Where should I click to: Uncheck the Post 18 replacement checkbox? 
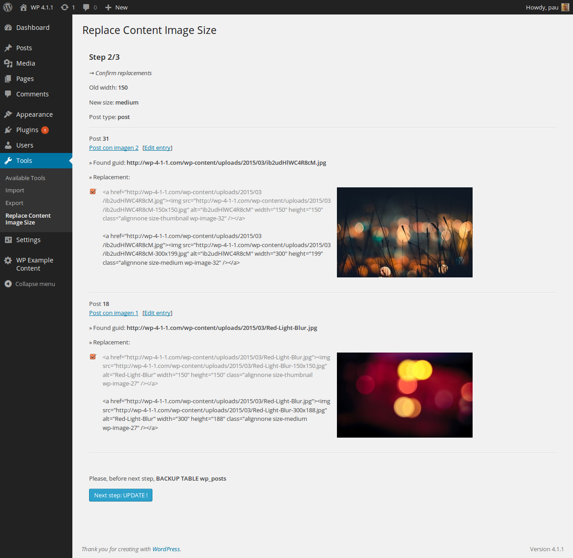coord(93,357)
